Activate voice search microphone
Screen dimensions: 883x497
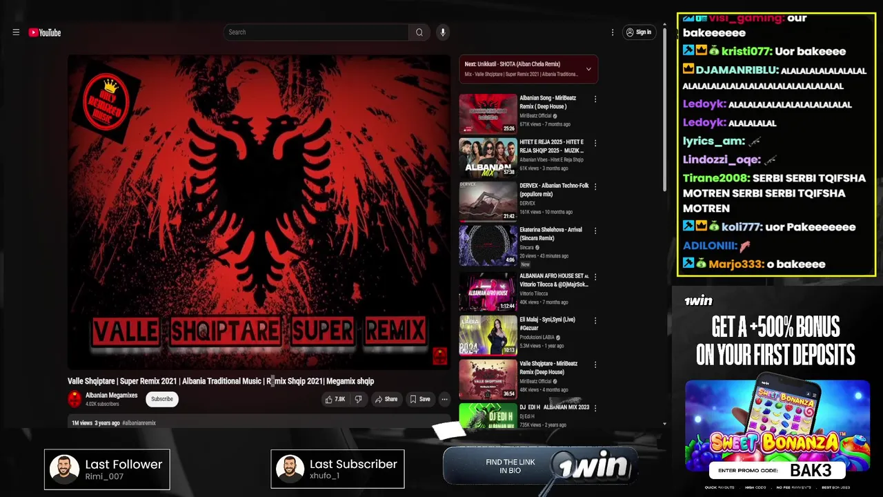pos(443,32)
